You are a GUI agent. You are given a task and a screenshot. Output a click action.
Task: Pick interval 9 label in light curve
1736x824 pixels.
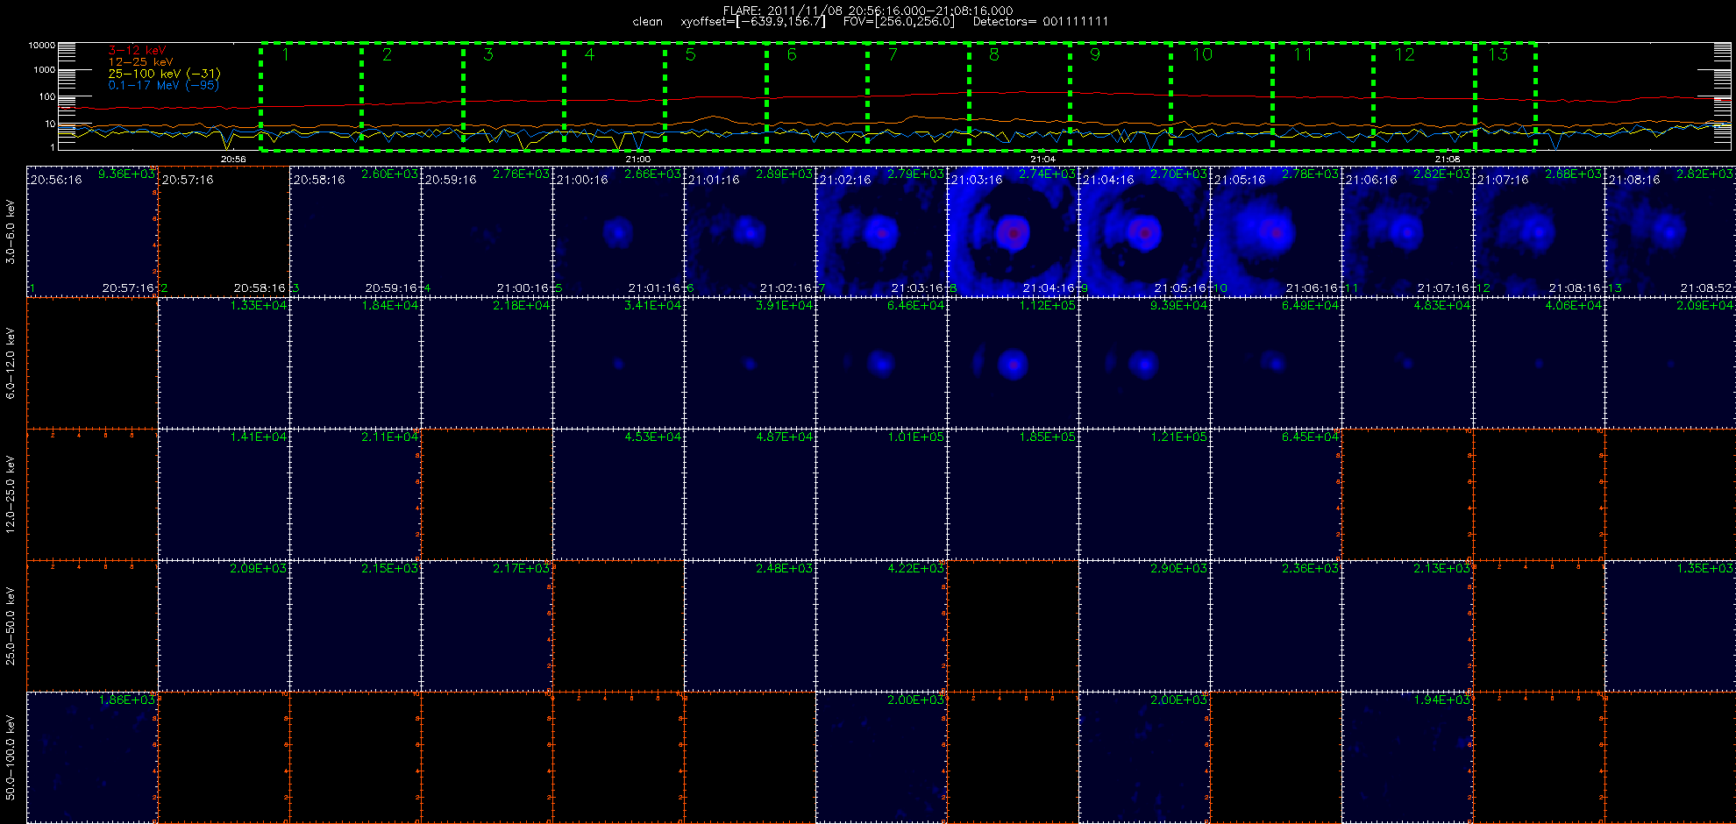[x=1095, y=54]
